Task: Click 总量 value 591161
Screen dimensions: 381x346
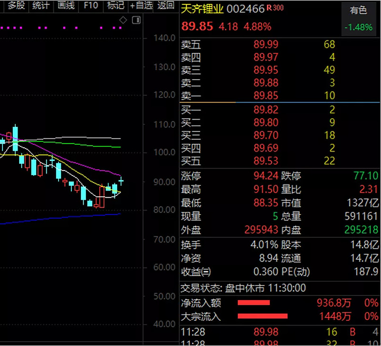Action: (361, 216)
